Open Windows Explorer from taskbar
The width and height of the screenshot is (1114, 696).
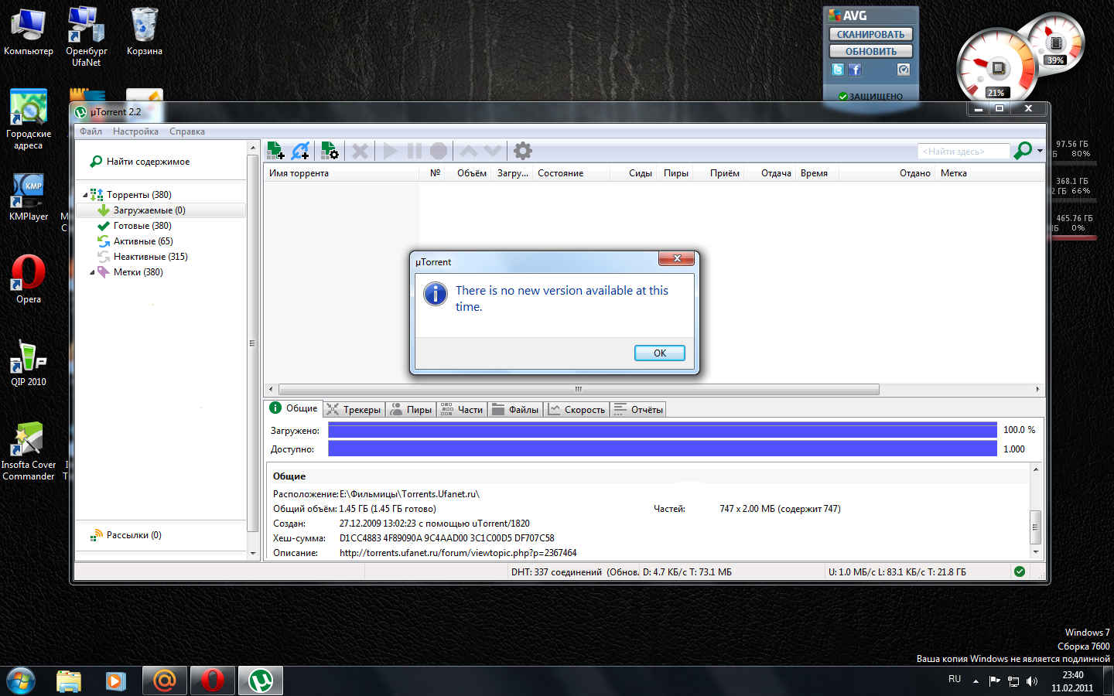pos(69,681)
